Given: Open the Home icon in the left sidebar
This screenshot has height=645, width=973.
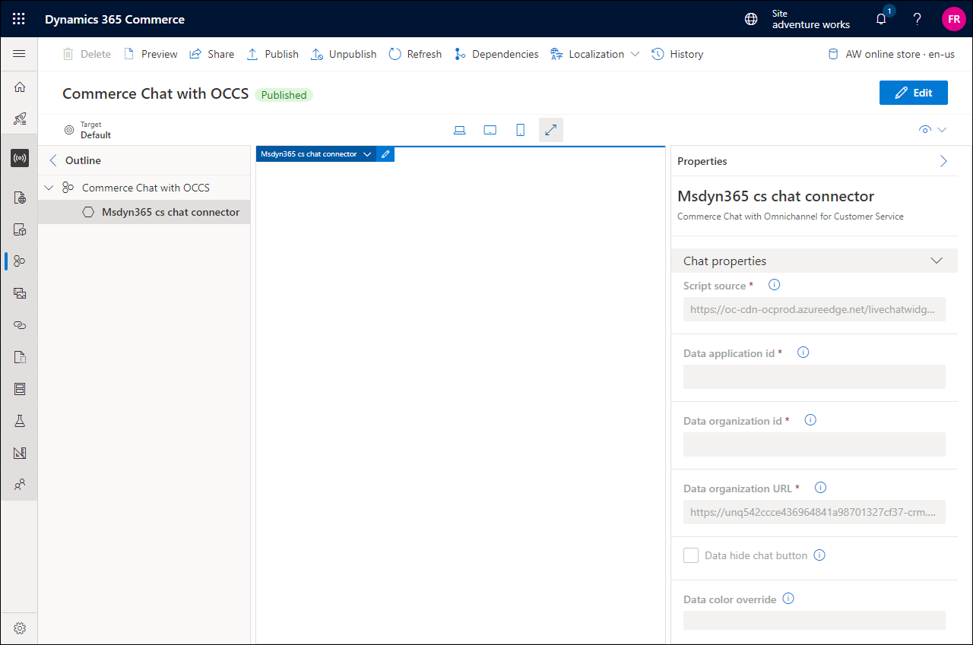Looking at the screenshot, I should pos(19,87).
